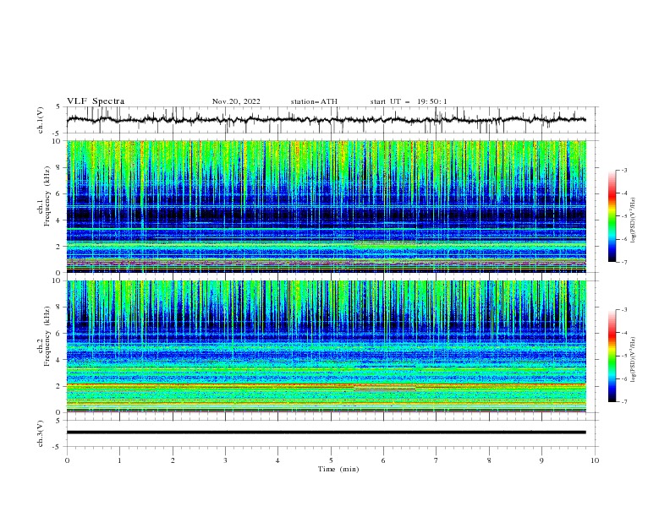Click the 'VLF Spectra' title text

(x=96, y=101)
